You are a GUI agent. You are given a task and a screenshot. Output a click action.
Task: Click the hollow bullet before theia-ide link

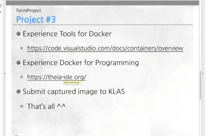[x=22, y=77]
